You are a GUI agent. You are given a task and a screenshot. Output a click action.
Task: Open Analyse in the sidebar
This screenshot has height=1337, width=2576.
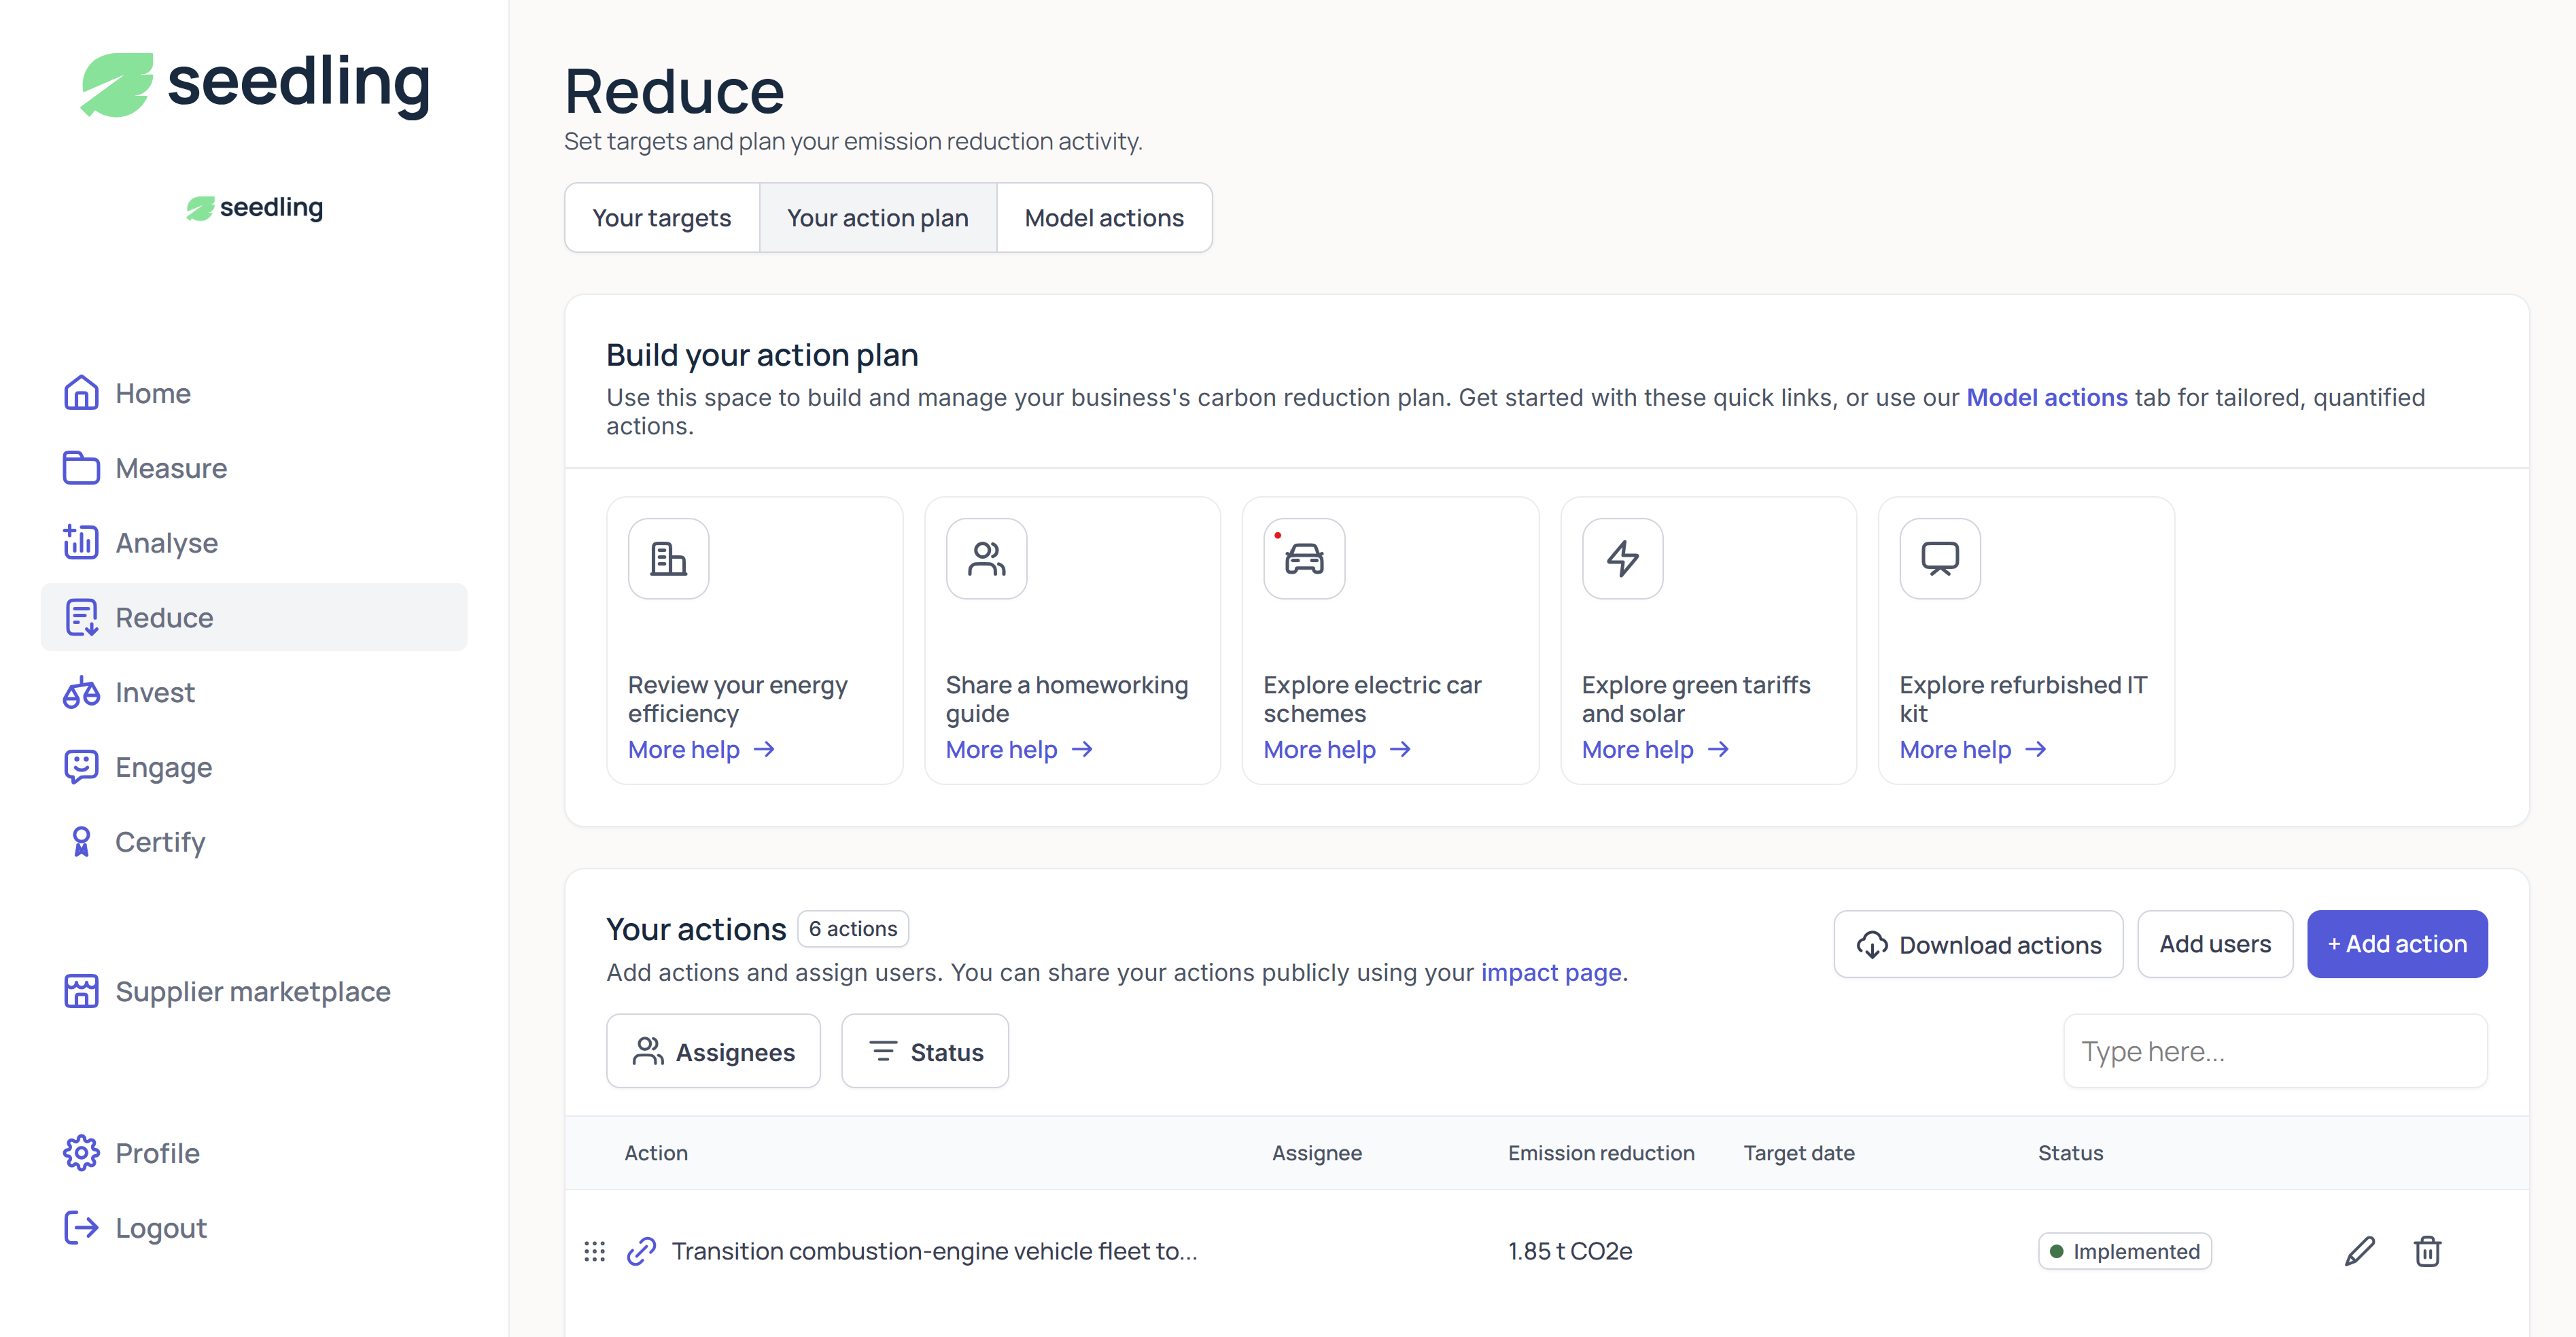[166, 542]
